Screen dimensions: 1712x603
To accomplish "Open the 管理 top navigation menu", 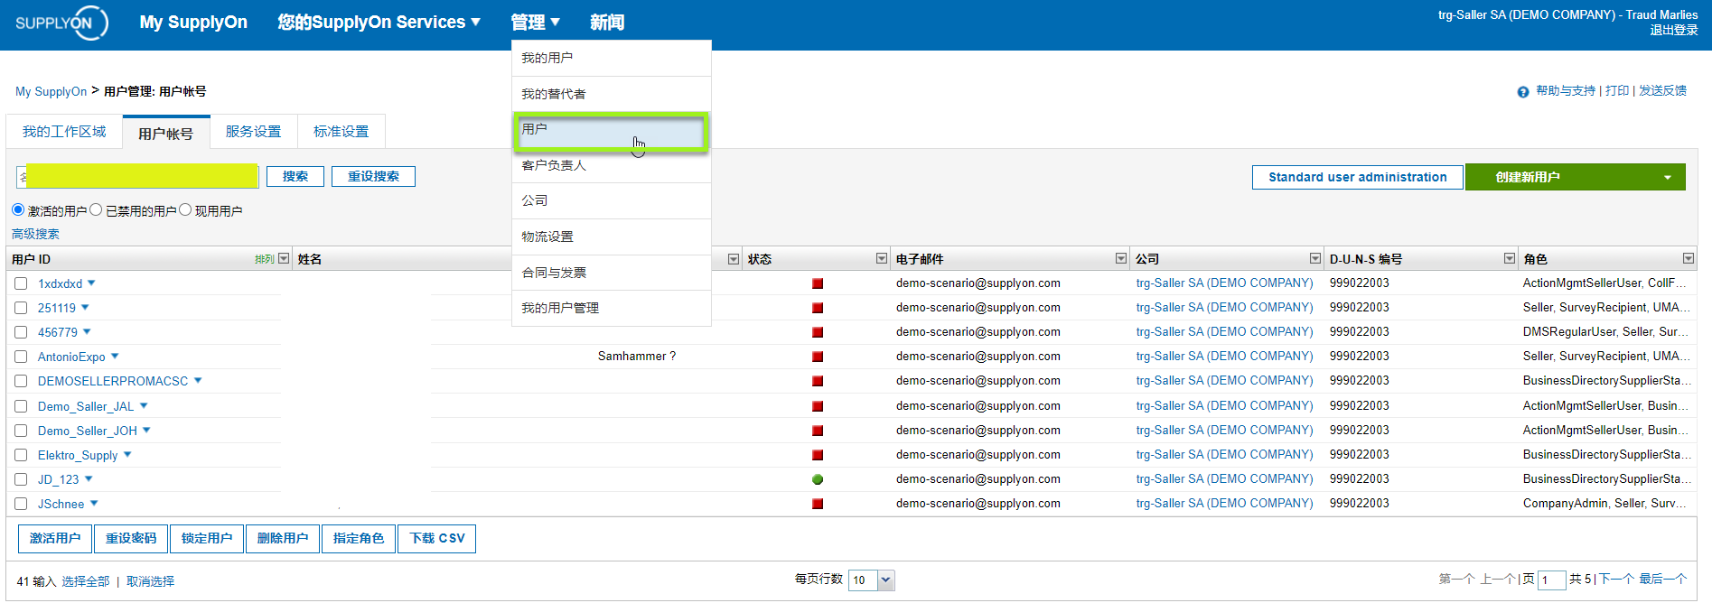I will tap(535, 23).
